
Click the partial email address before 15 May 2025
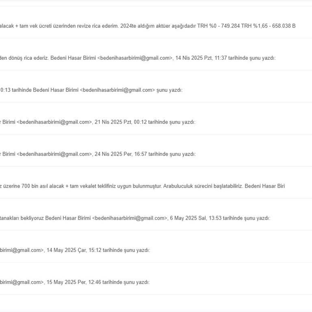[21, 282]
